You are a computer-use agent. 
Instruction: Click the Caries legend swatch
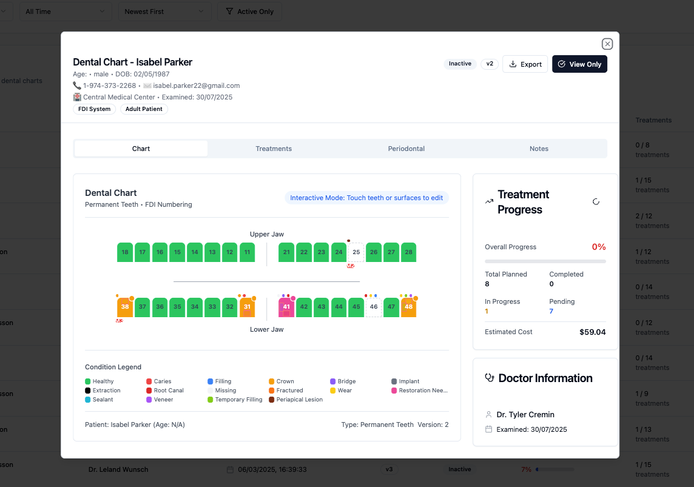[x=149, y=381]
